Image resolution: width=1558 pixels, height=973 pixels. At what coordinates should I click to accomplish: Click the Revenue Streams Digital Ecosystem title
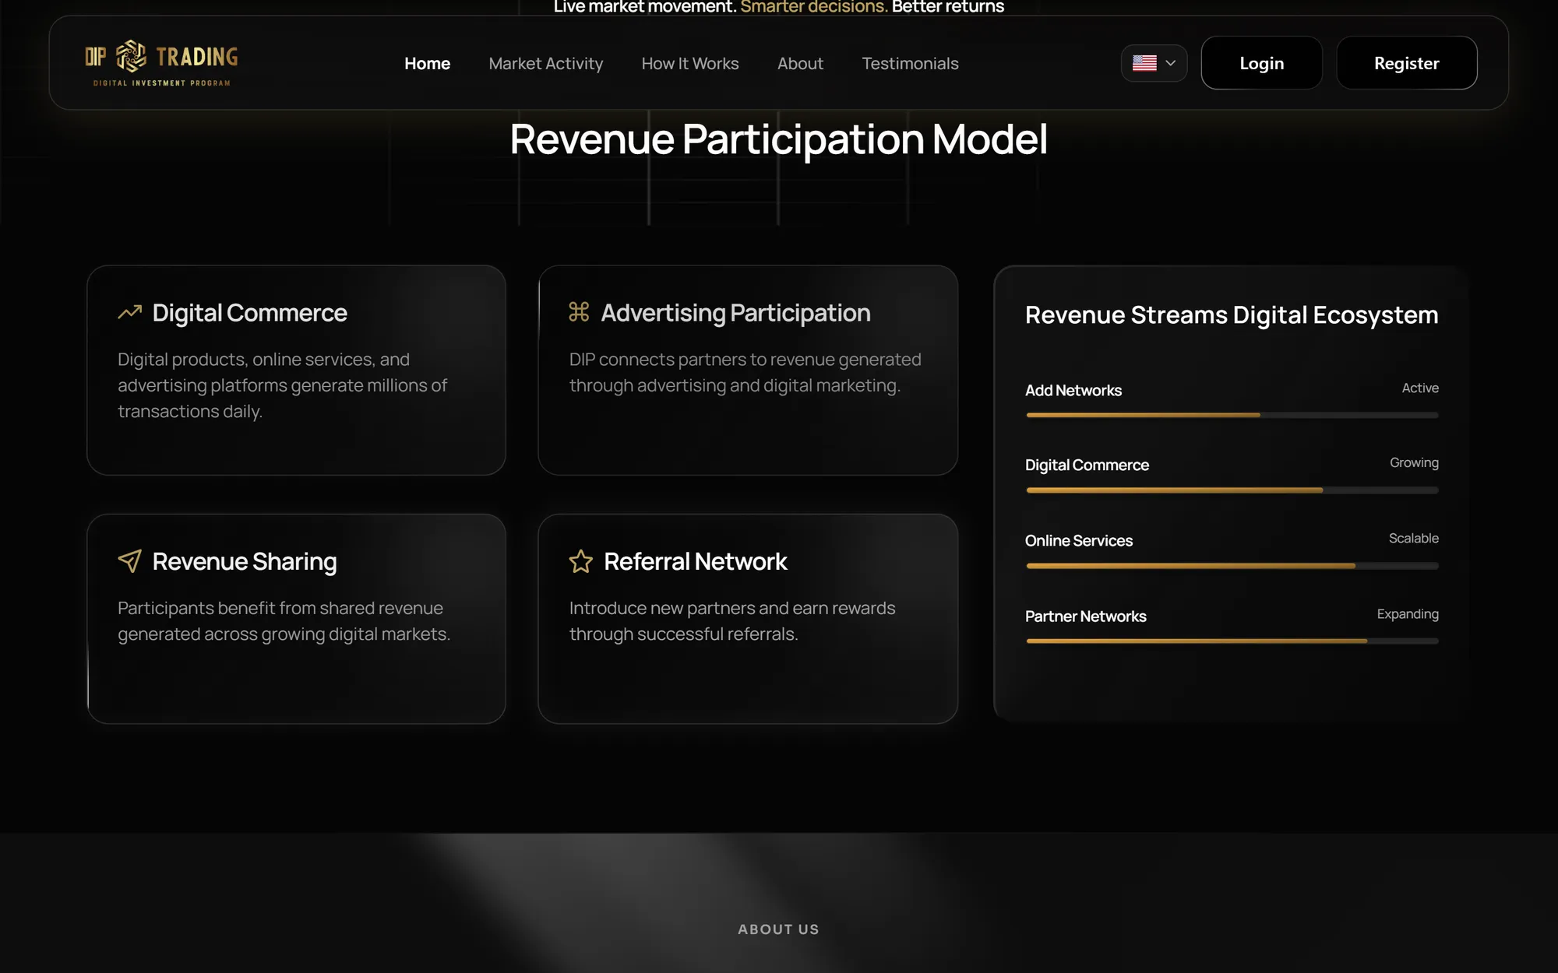tap(1232, 314)
